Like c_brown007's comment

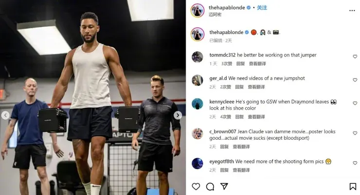[355, 133]
